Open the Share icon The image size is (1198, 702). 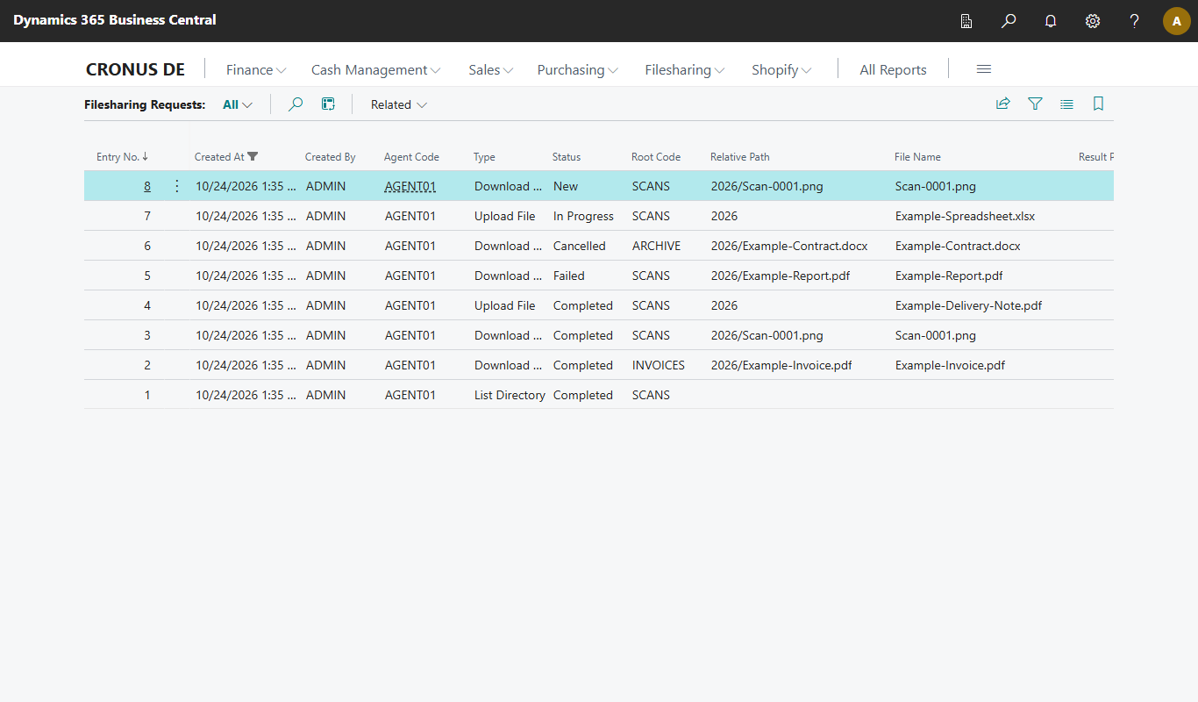point(1003,104)
